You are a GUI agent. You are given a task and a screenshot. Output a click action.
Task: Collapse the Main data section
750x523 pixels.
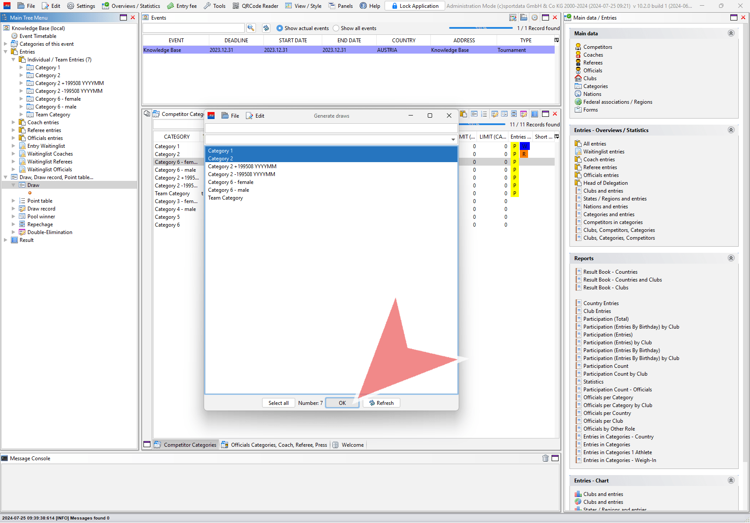pos(731,33)
